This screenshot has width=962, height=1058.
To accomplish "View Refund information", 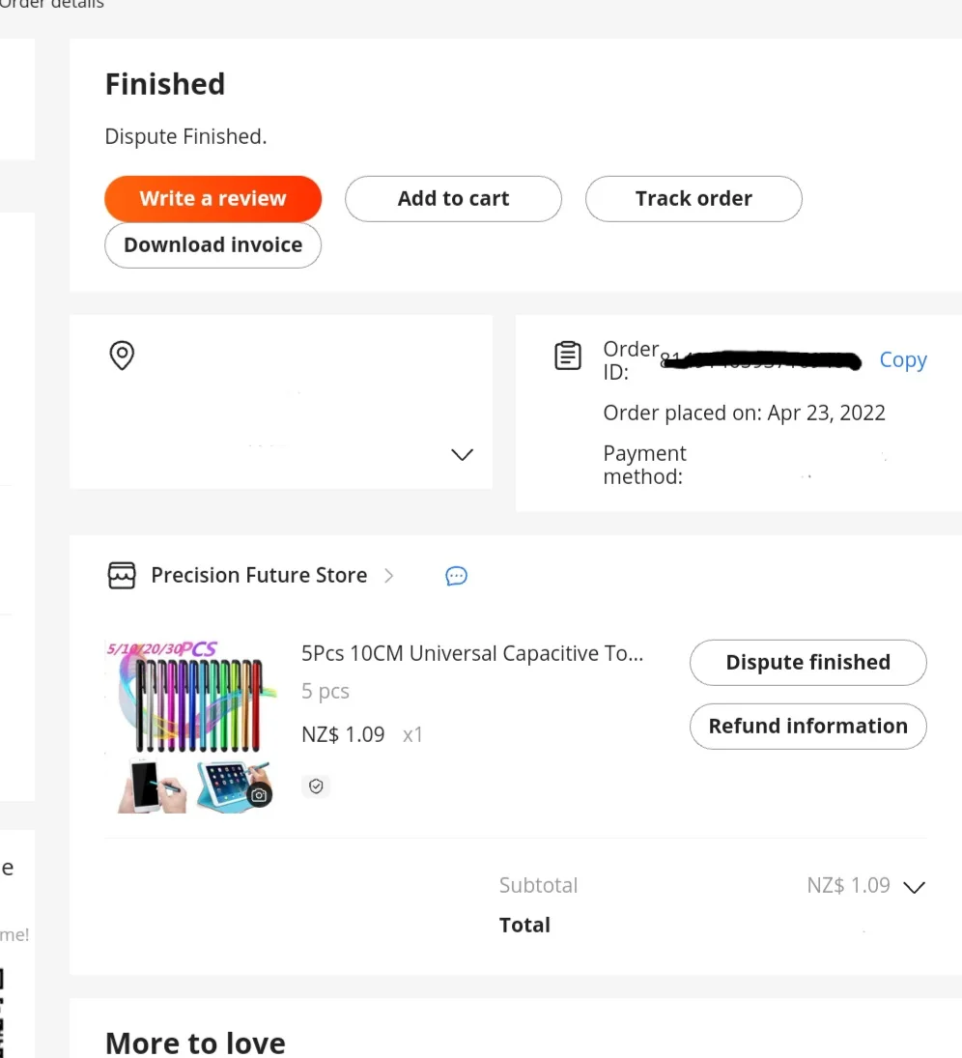I will (807, 727).
